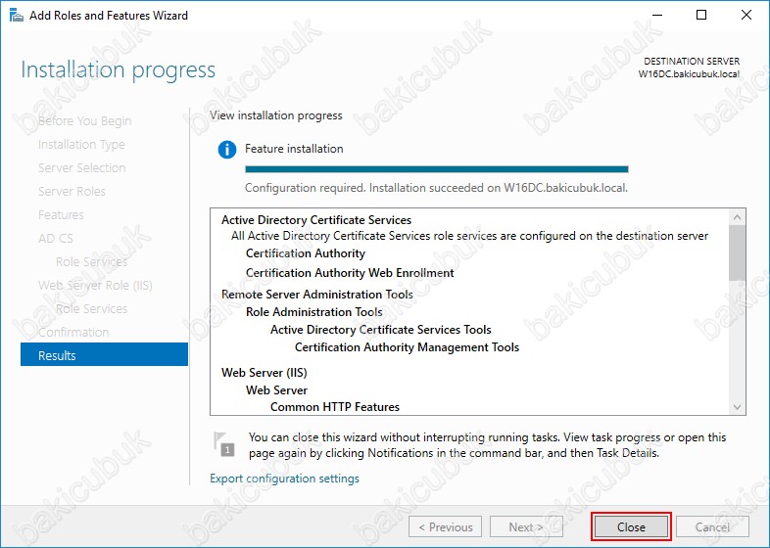Screen dimensions: 770x548
Task: Click the Certification Authority entry
Action: point(306,253)
